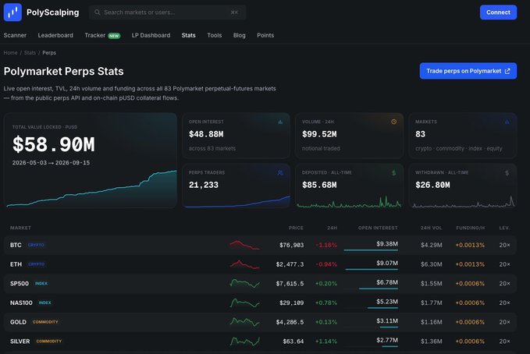Sort by the 24H change column header
The width and height of the screenshot is (530, 354).
click(x=332, y=228)
